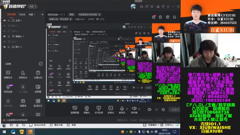The width and height of the screenshot is (240, 135).
Task: Open the mode dropdown next to 直播伴侣 logo
Action: pyautogui.click(x=32, y=6)
